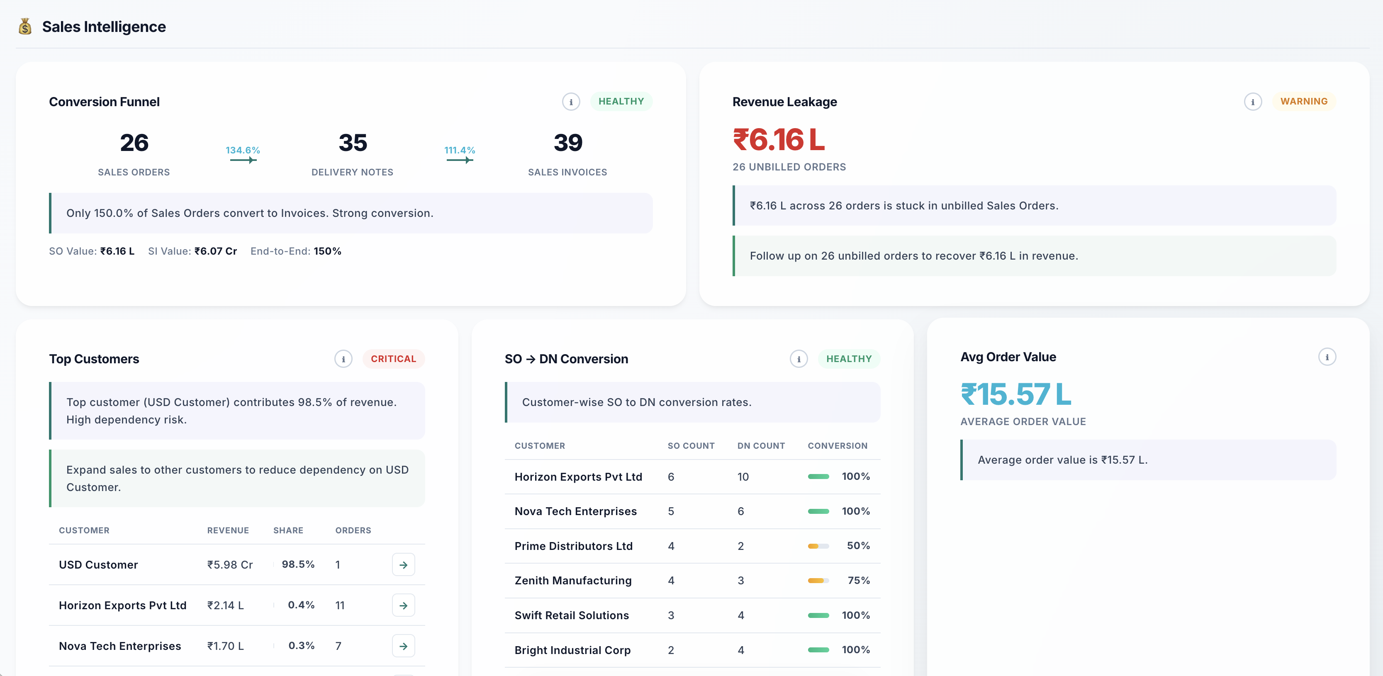Click Prime Distributors Ltd row name
The image size is (1383, 676).
pyautogui.click(x=573, y=545)
